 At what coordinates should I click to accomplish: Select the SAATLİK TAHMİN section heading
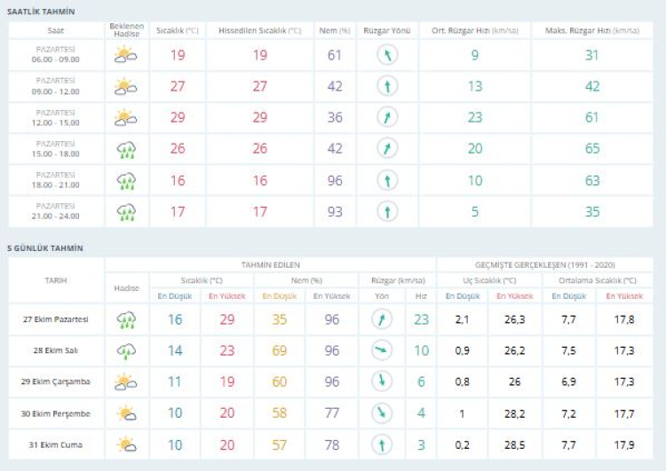coord(41,12)
